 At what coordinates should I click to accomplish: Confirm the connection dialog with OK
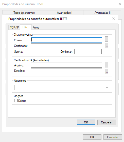coord(86,122)
